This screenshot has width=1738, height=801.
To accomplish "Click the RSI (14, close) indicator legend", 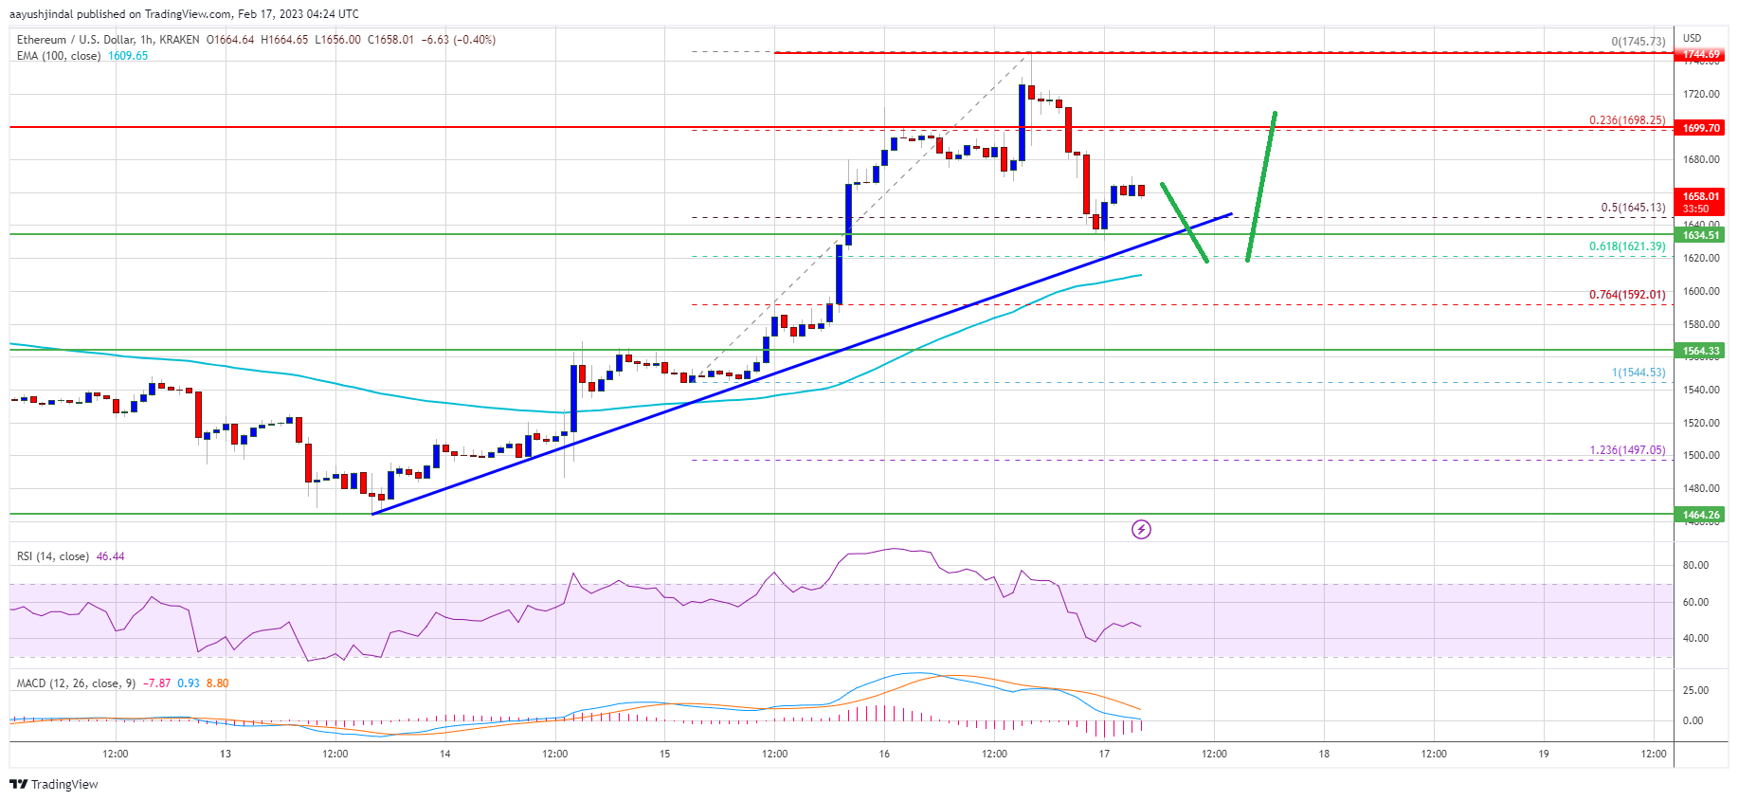I will tap(53, 556).
